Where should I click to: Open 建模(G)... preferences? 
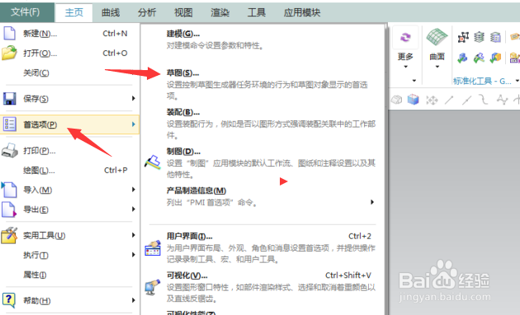[183, 34]
